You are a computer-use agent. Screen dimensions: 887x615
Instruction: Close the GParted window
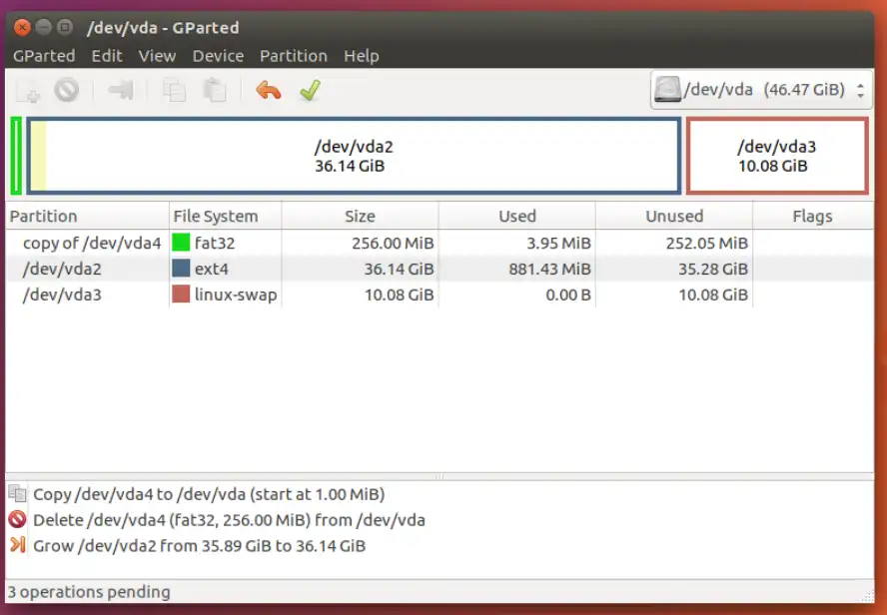pos(22,27)
